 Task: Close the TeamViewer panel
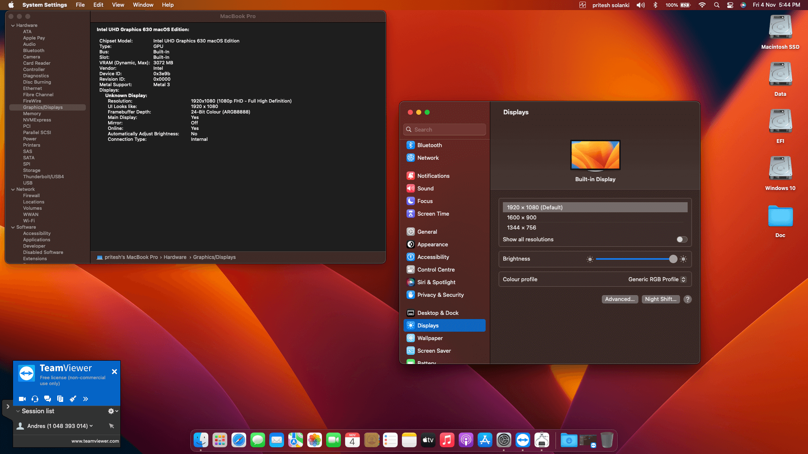[x=114, y=372]
